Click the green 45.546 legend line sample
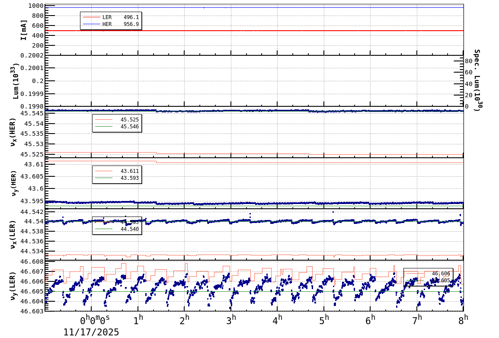The width and height of the screenshot is (499, 338). [104, 126]
